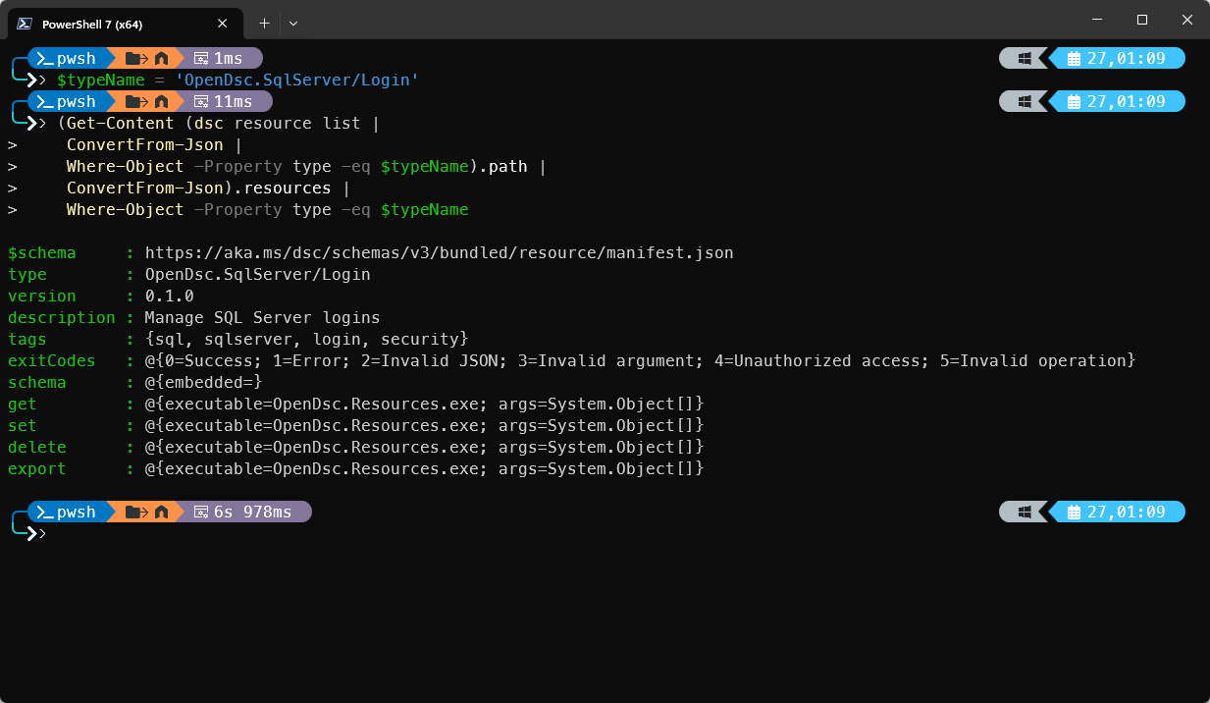Open a new tab with the plus button

pyautogui.click(x=264, y=23)
